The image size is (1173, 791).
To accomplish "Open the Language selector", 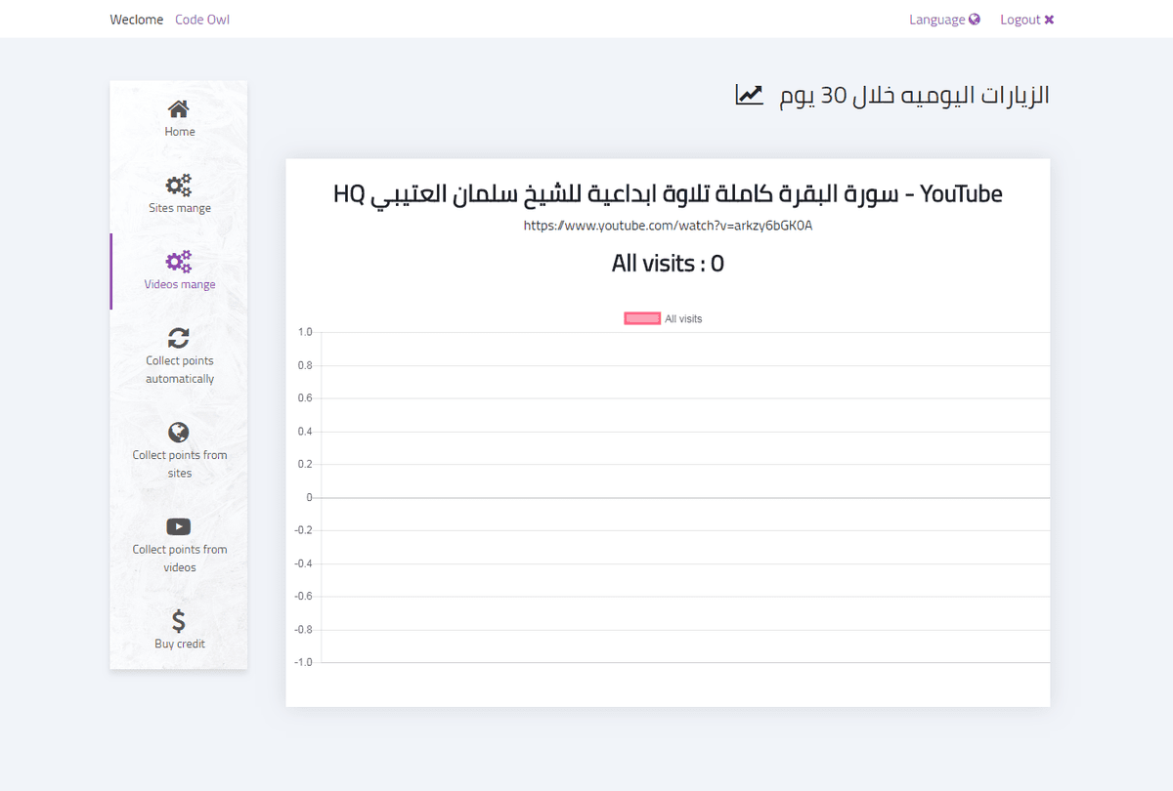I will 936,20.
